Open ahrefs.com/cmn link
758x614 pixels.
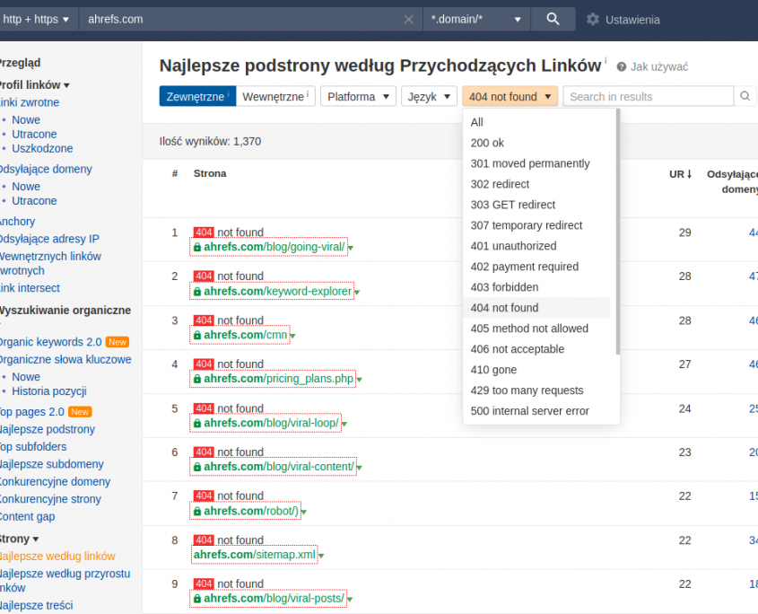coord(246,335)
